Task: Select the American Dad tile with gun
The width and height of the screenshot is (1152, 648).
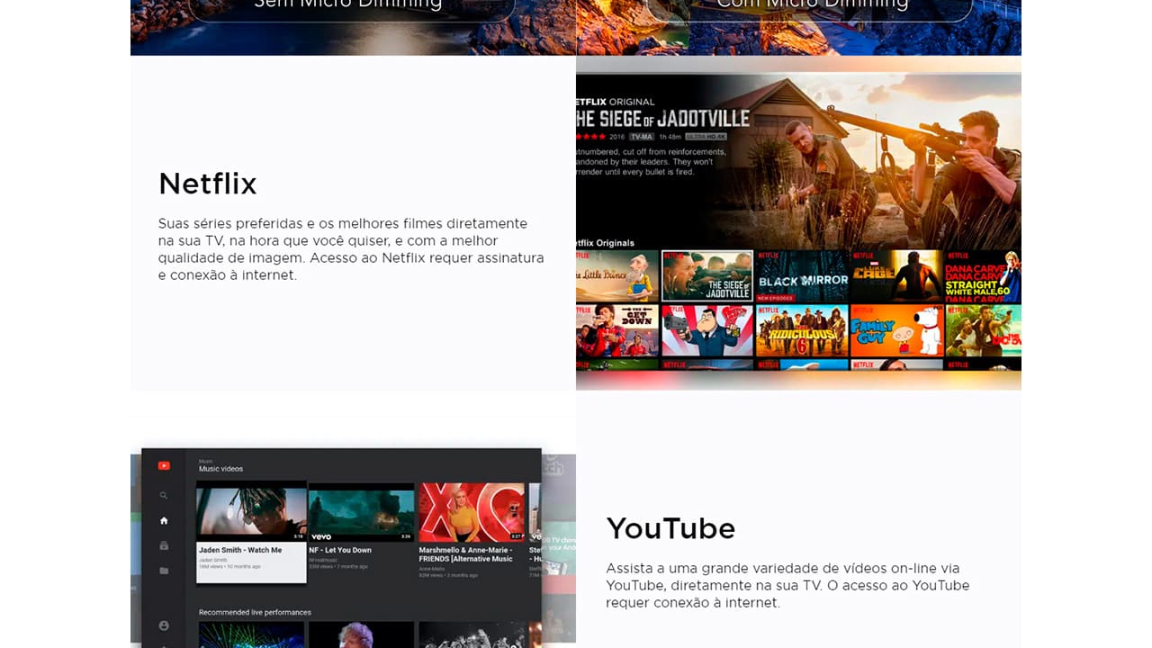Action: (x=707, y=330)
